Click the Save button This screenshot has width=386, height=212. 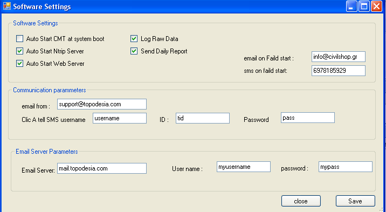[x=355, y=201]
